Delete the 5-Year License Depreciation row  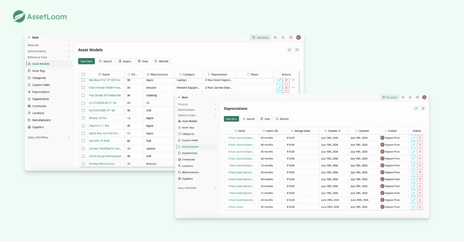coord(420,138)
